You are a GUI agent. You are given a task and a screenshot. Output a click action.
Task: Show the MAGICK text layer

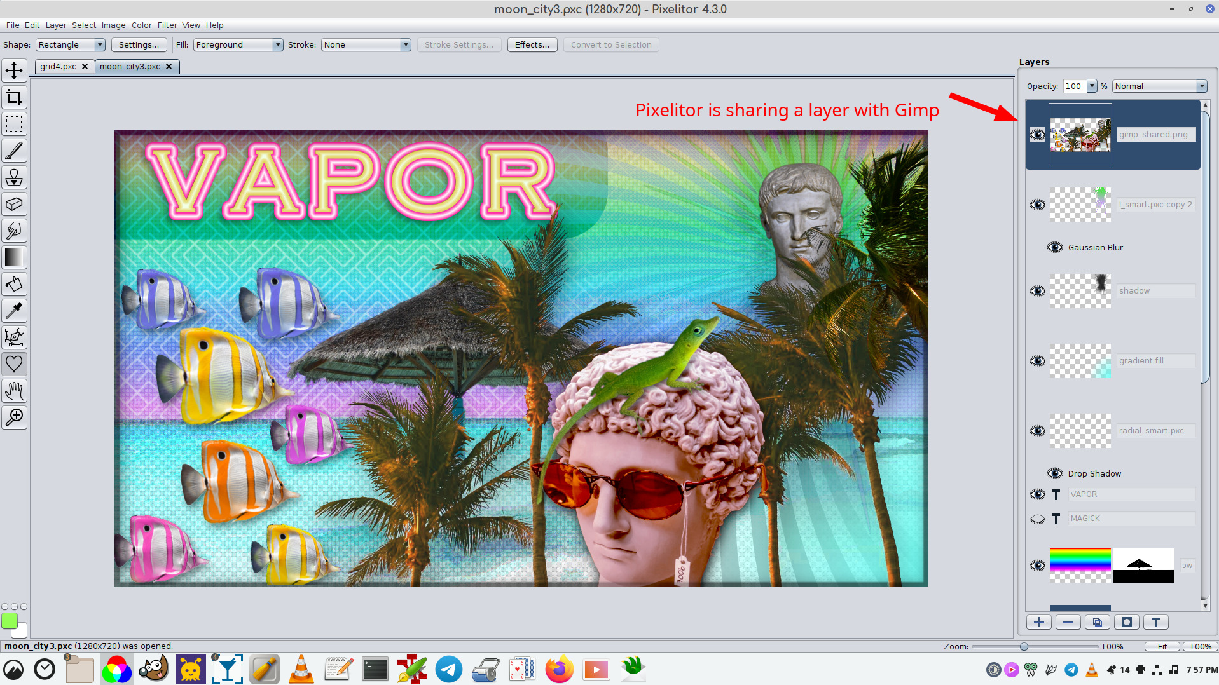click(1037, 519)
